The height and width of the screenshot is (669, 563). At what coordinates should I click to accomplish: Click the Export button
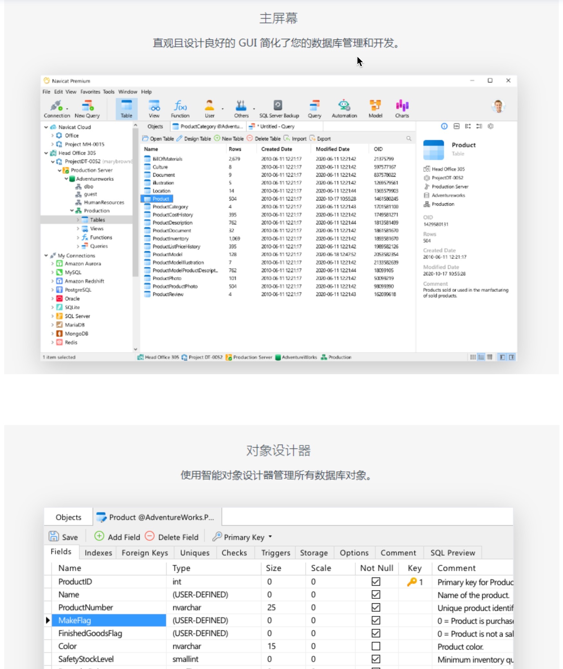(320, 139)
